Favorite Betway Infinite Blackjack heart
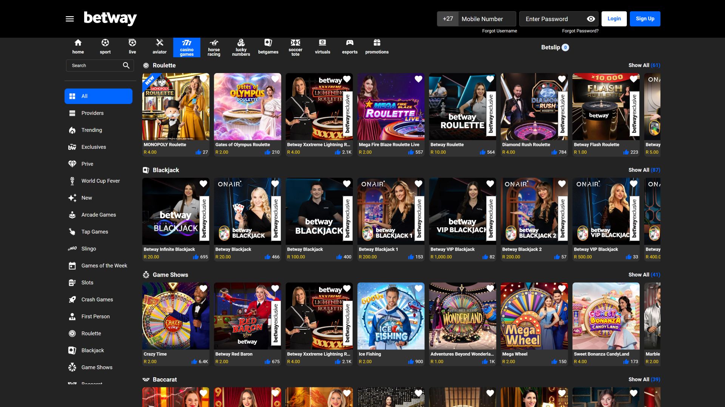 pyautogui.click(x=204, y=184)
